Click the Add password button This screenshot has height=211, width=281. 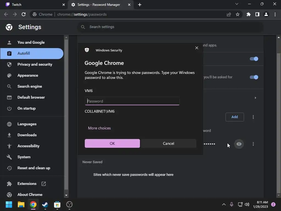pos(235,117)
